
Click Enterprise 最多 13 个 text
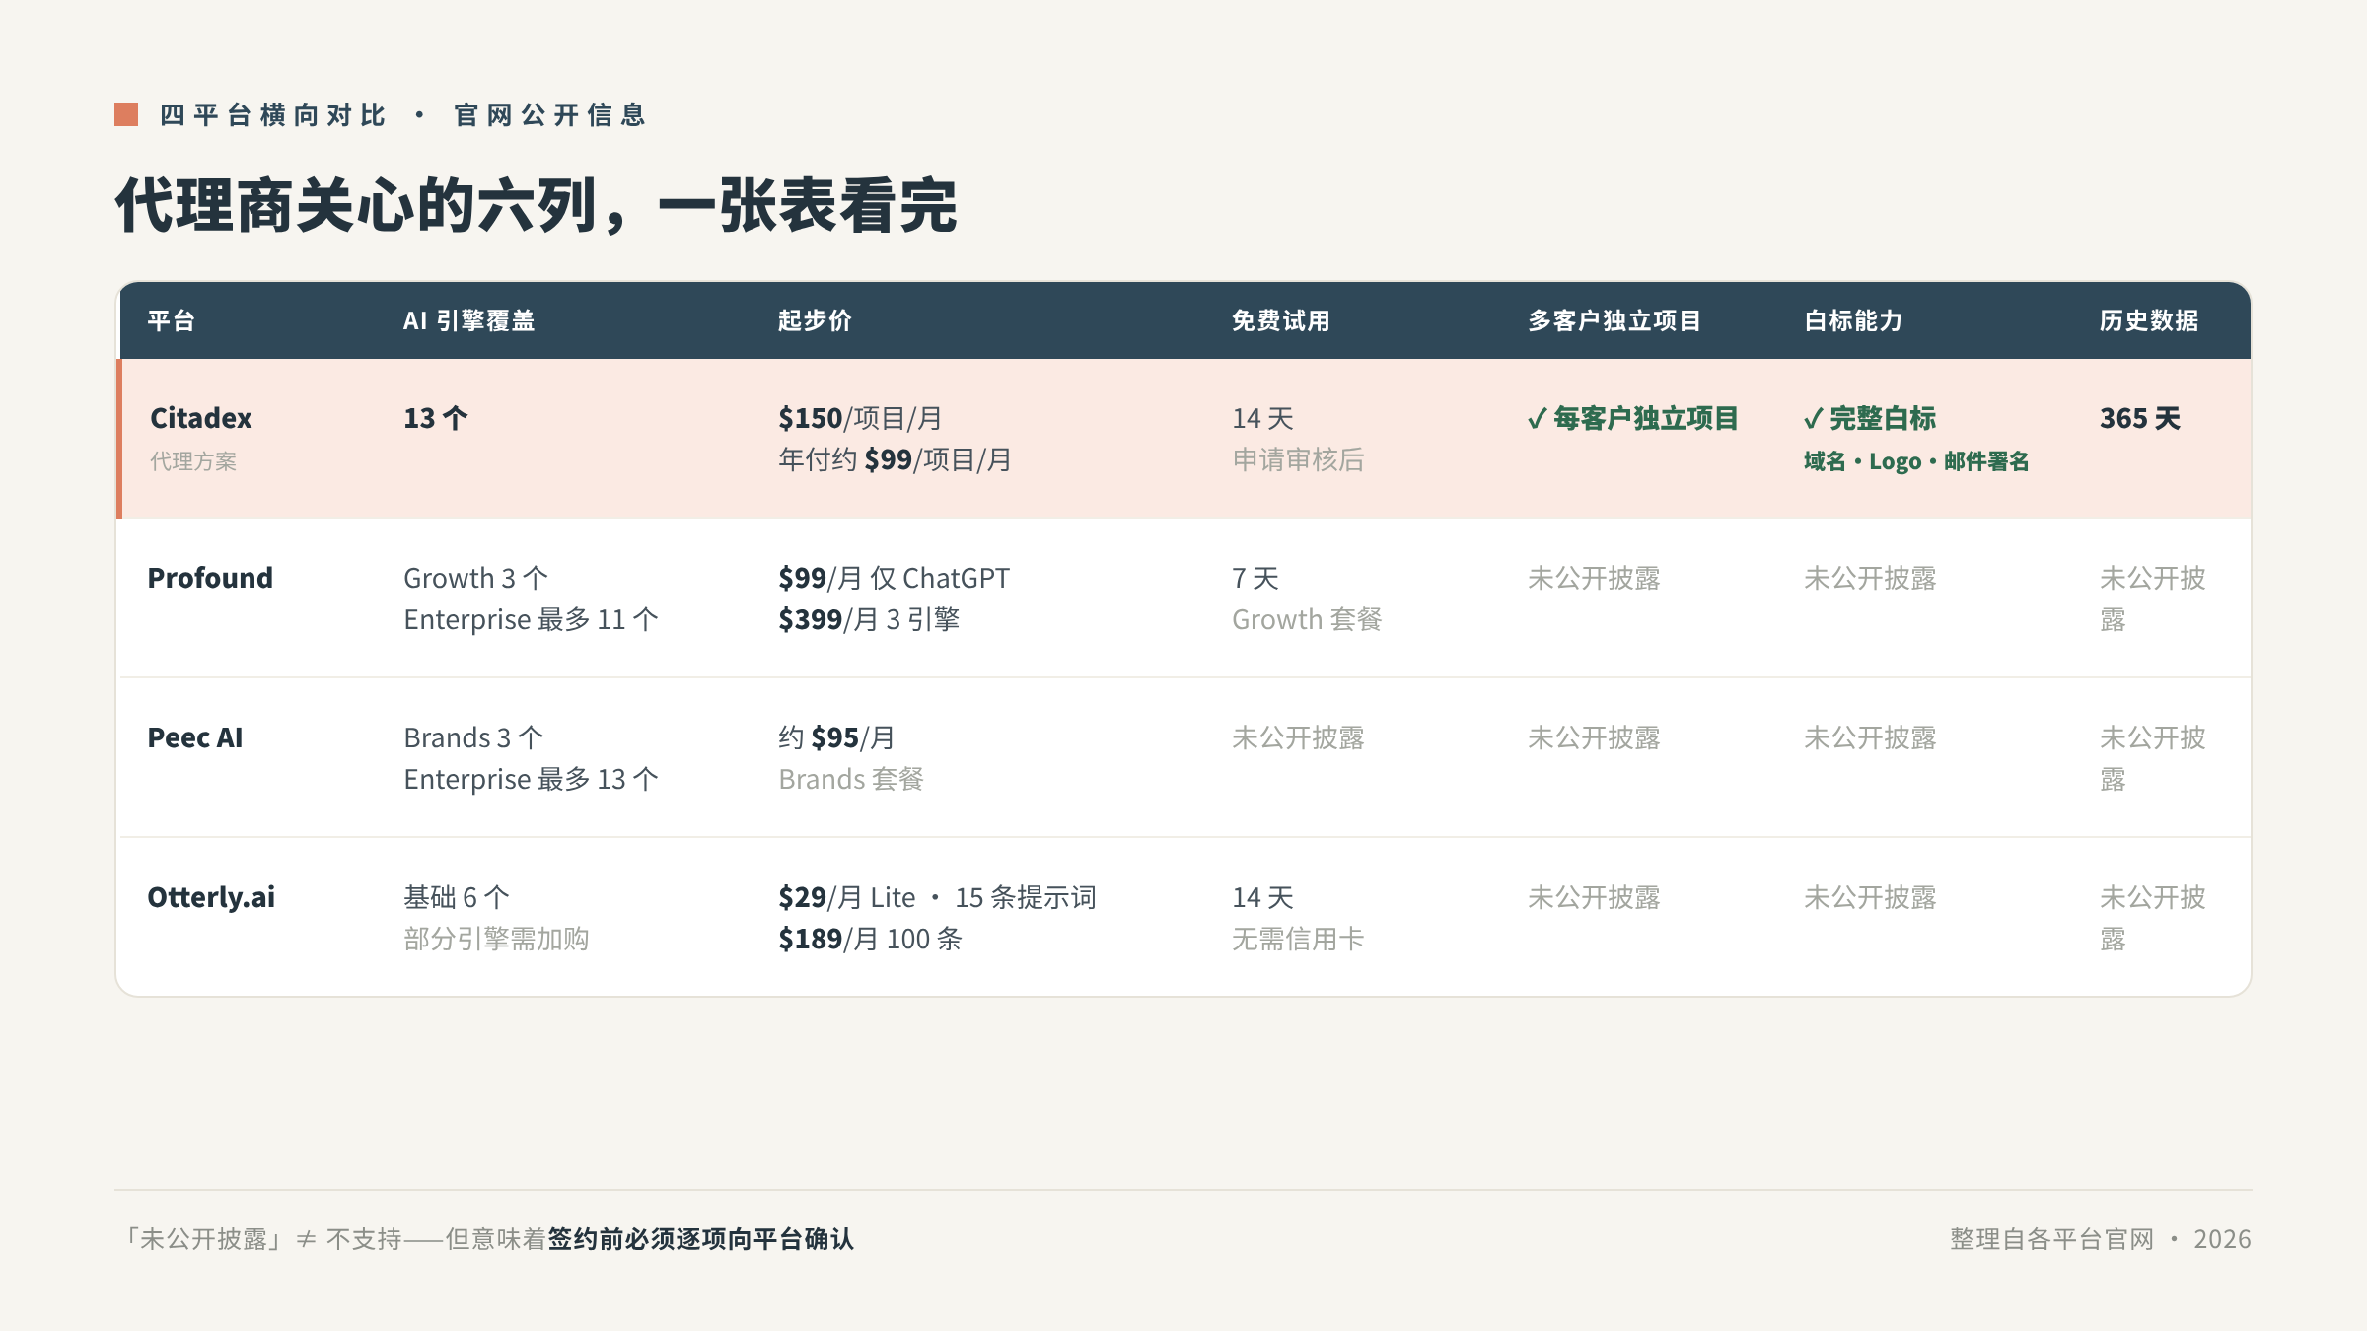pyautogui.click(x=531, y=779)
